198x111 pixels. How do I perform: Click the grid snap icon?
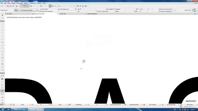[31, 6]
